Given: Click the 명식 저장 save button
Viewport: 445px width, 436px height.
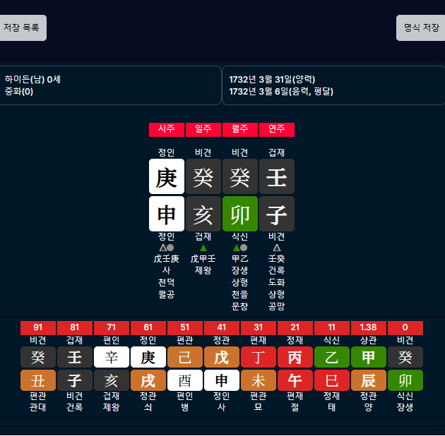Looking at the screenshot, I should click(x=421, y=28).
